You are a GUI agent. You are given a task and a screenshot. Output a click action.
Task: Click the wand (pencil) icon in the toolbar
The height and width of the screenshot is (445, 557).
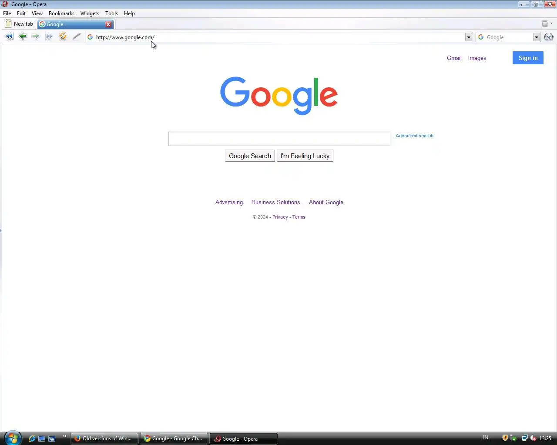pyautogui.click(x=77, y=37)
